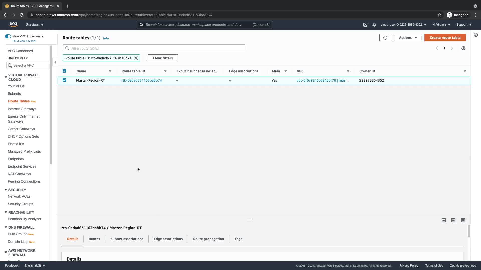The width and height of the screenshot is (481, 270).
Task: Open the Actions dropdown
Action: pos(408,38)
